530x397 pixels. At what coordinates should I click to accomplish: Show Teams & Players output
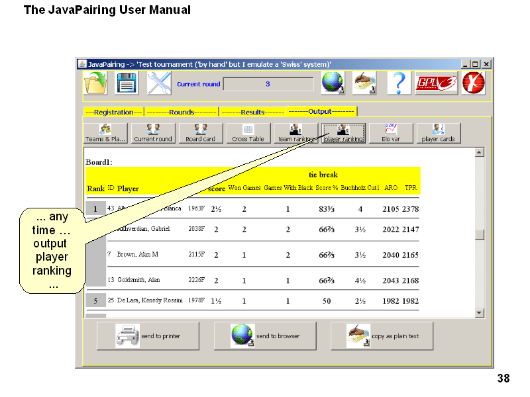(105, 134)
